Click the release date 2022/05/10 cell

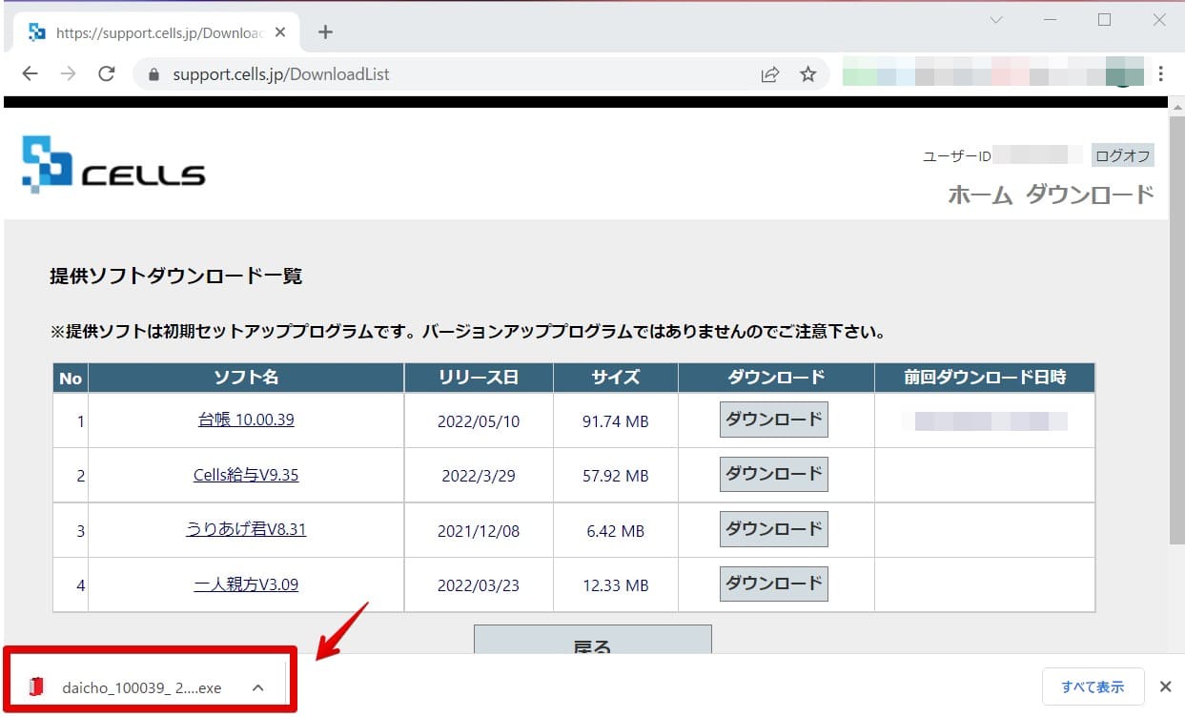coord(479,421)
